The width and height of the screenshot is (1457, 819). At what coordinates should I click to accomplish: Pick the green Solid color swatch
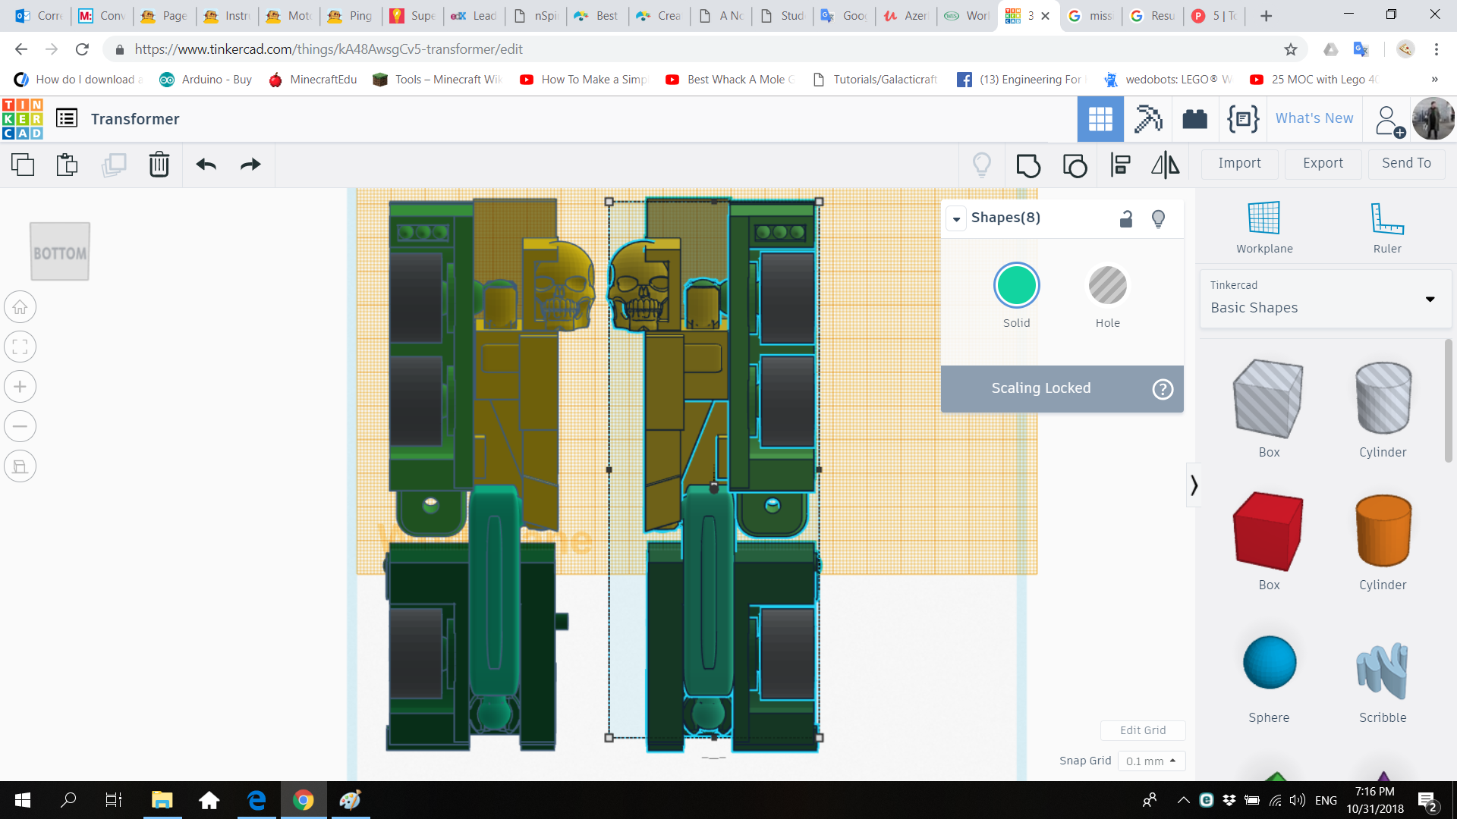[x=1016, y=286]
